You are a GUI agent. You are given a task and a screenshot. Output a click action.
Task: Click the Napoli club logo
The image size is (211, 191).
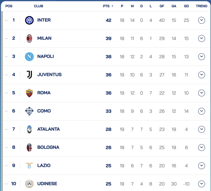pyautogui.click(x=29, y=57)
